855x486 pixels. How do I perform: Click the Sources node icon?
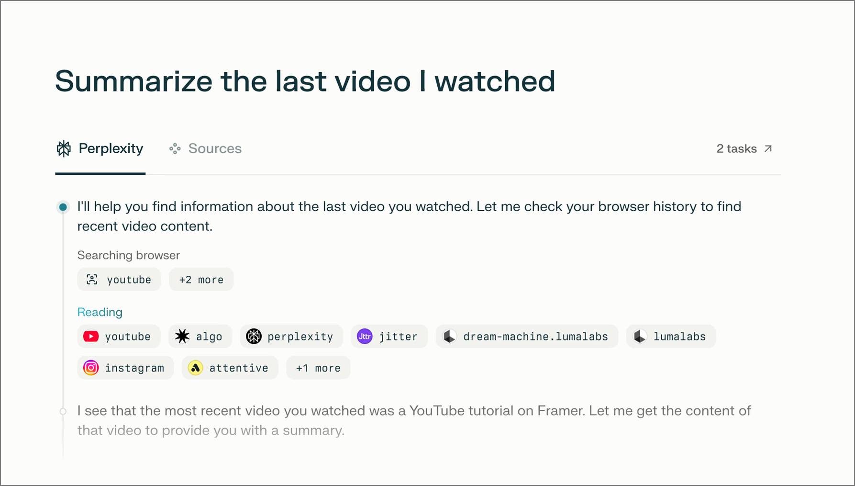(x=175, y=148)
